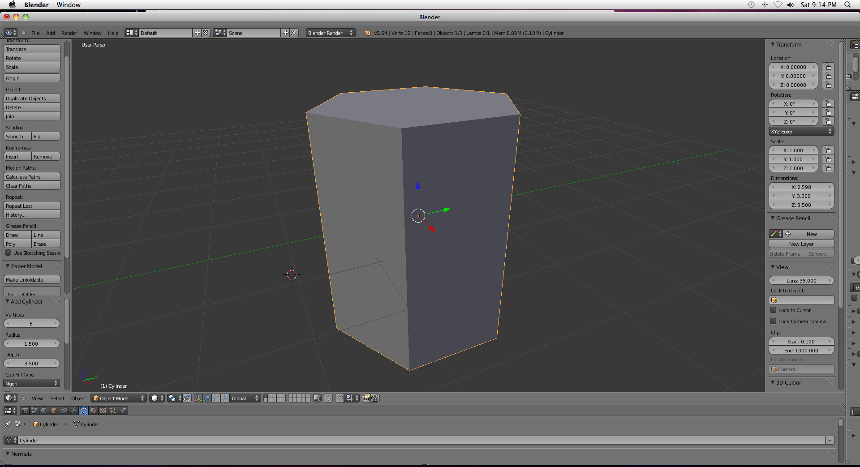Viewport: 860px width, 467px height.
Task: Click the Cylinder mesh name field
Action: [422, 441]
